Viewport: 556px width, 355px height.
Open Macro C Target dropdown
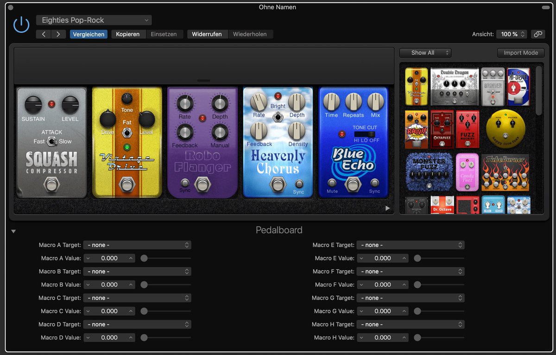[x=138, y=298]
